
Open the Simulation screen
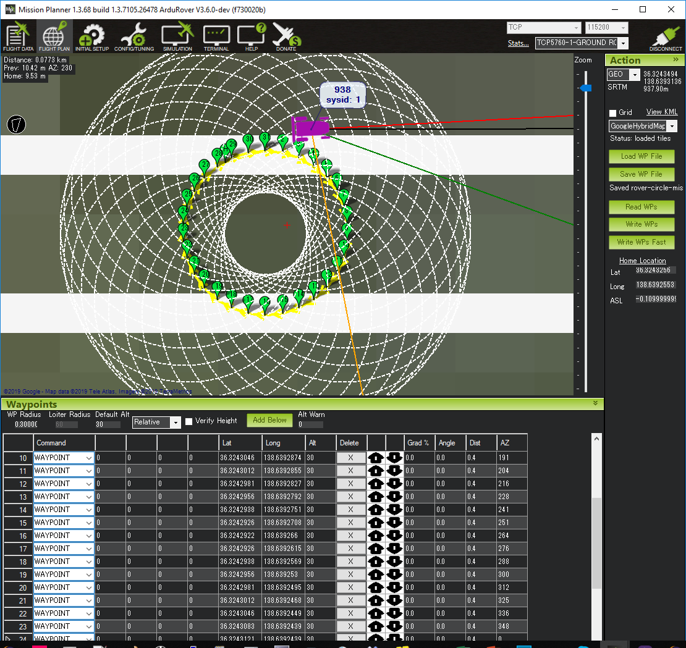177,36
